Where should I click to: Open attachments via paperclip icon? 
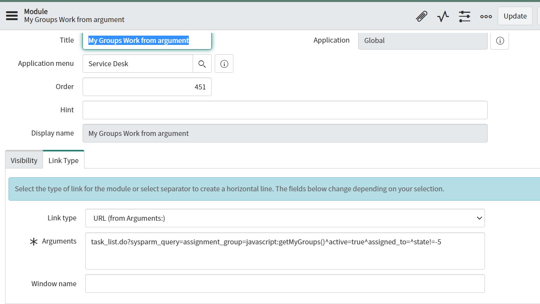(421, 16)
